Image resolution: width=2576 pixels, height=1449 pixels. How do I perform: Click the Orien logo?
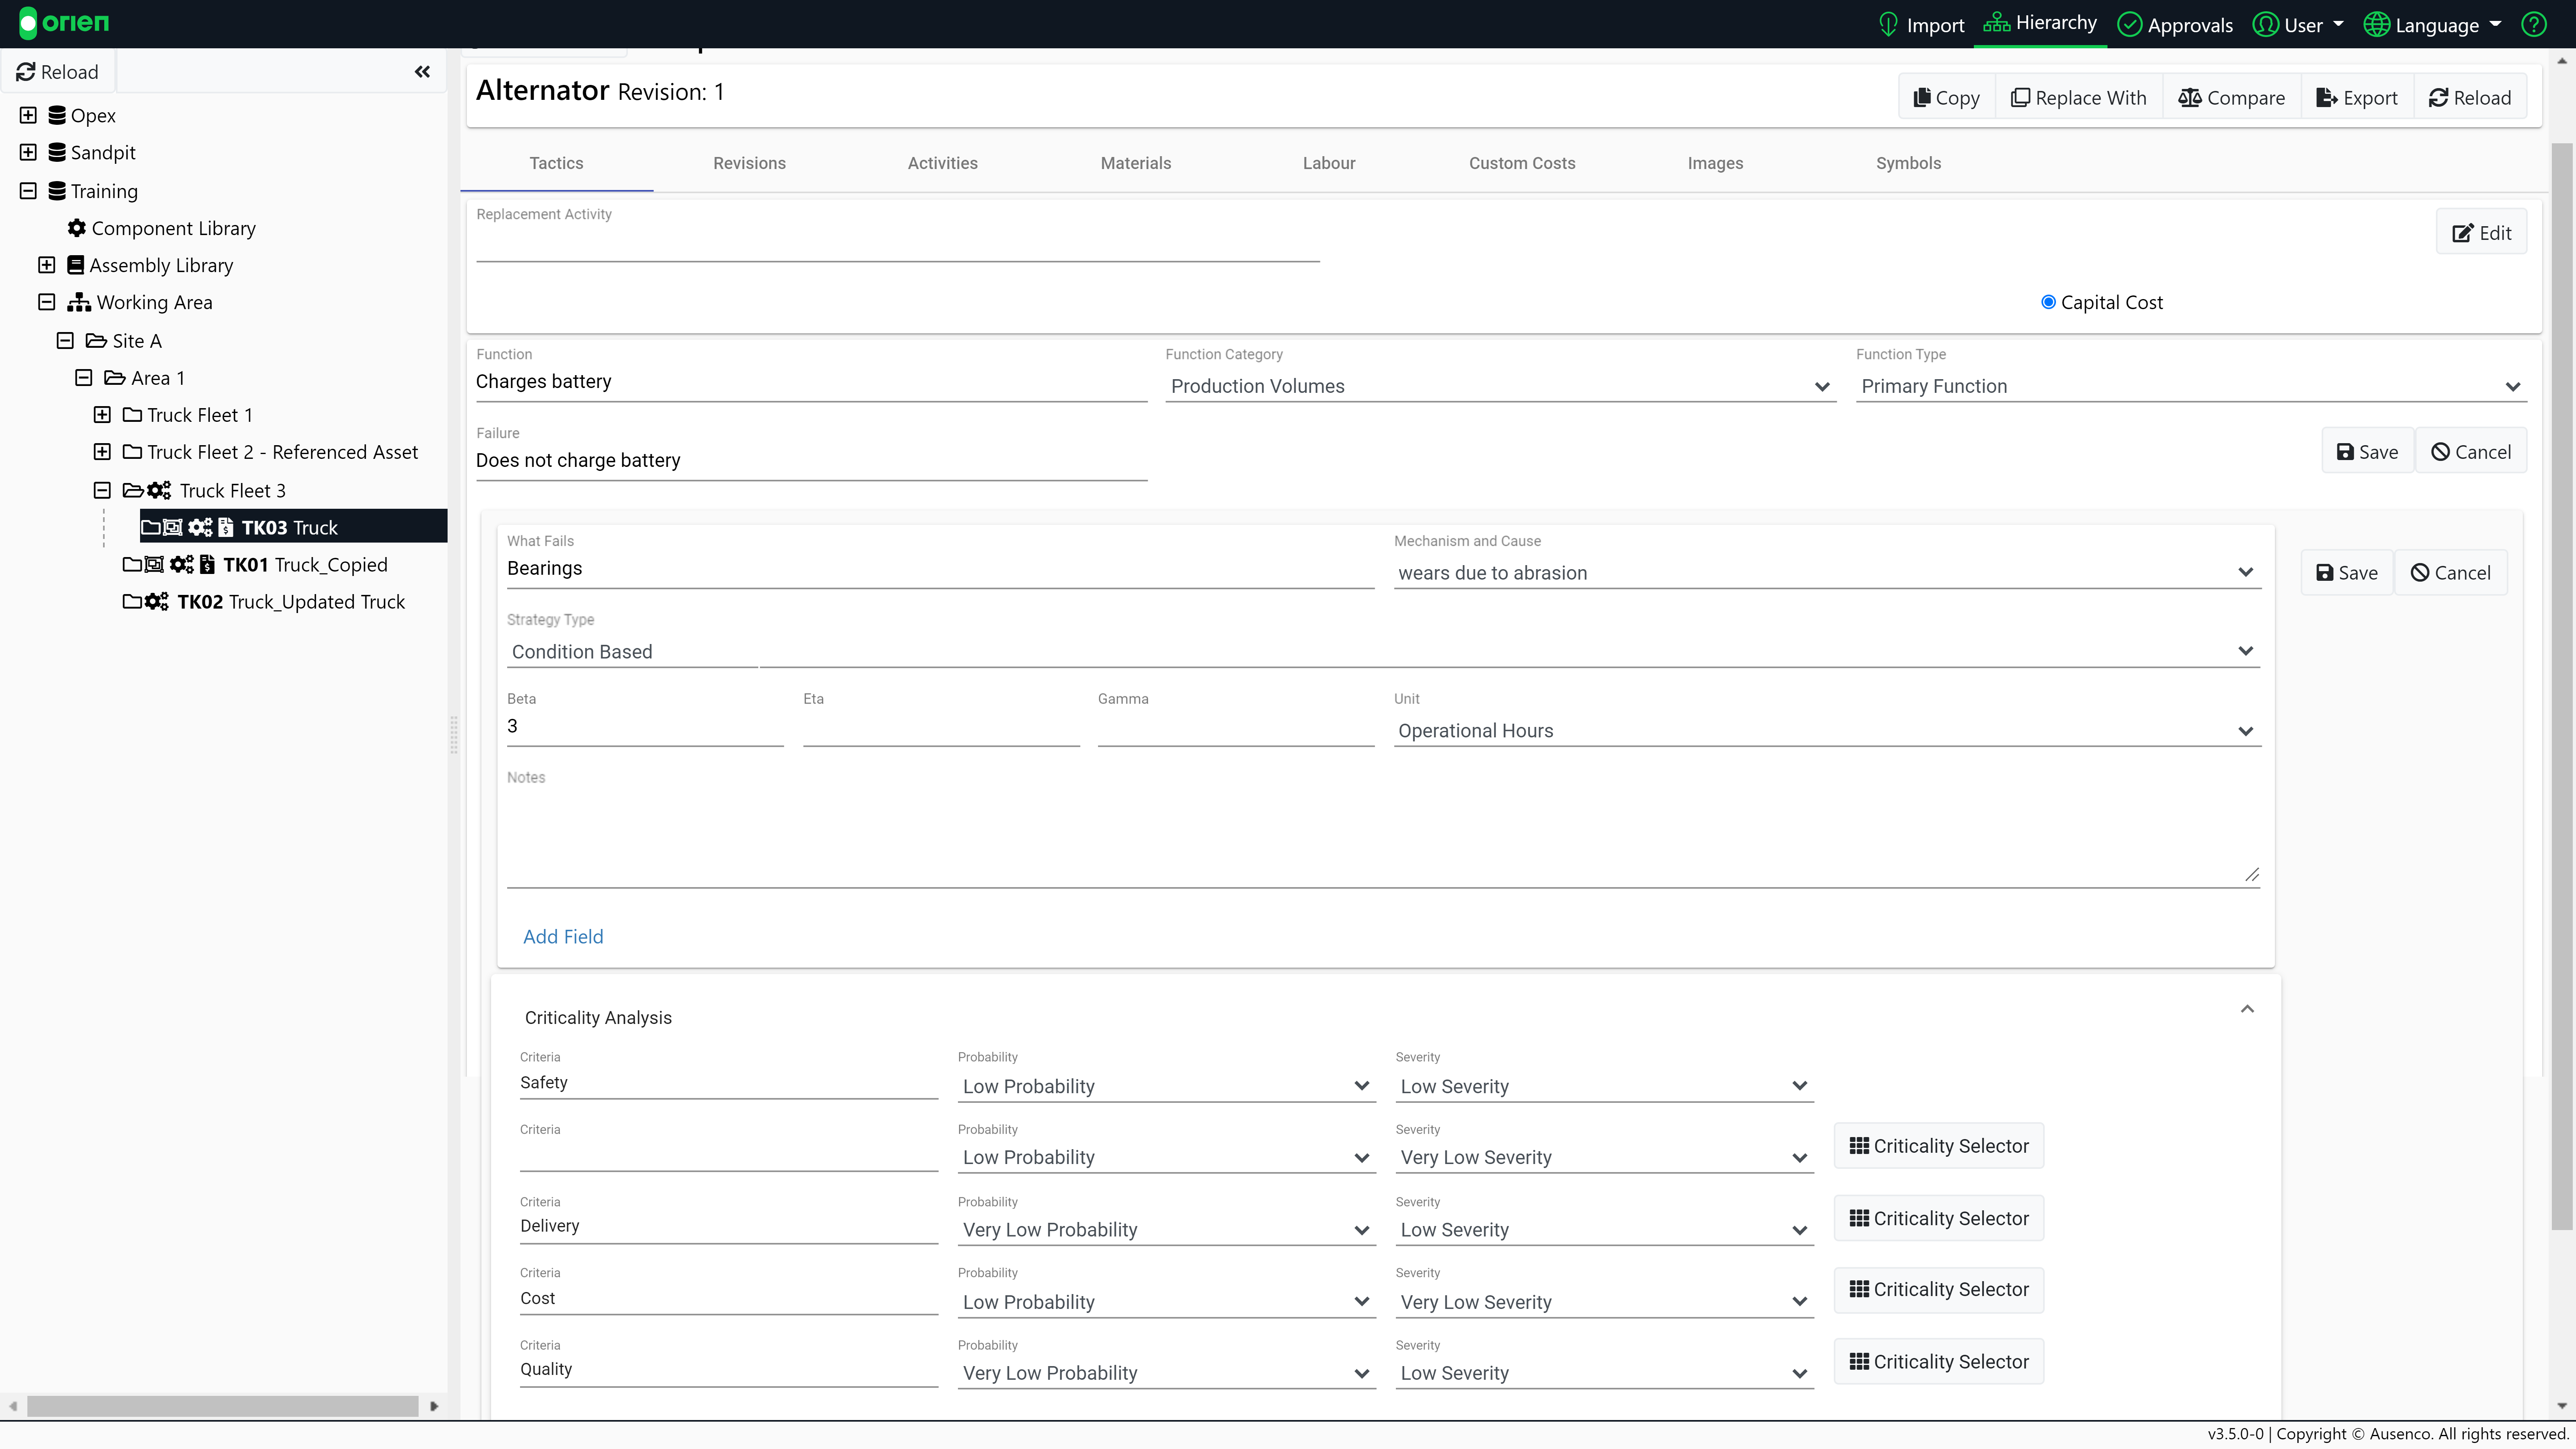coord(64,23)
